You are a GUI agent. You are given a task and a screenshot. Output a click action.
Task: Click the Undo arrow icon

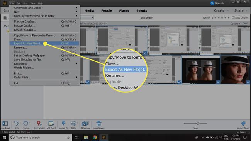pyautogui.click(x=16, y=123)
